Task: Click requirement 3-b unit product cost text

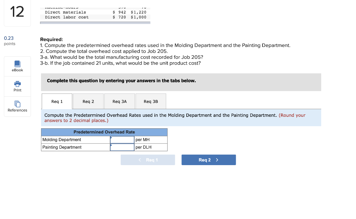Action: [120, 63]
